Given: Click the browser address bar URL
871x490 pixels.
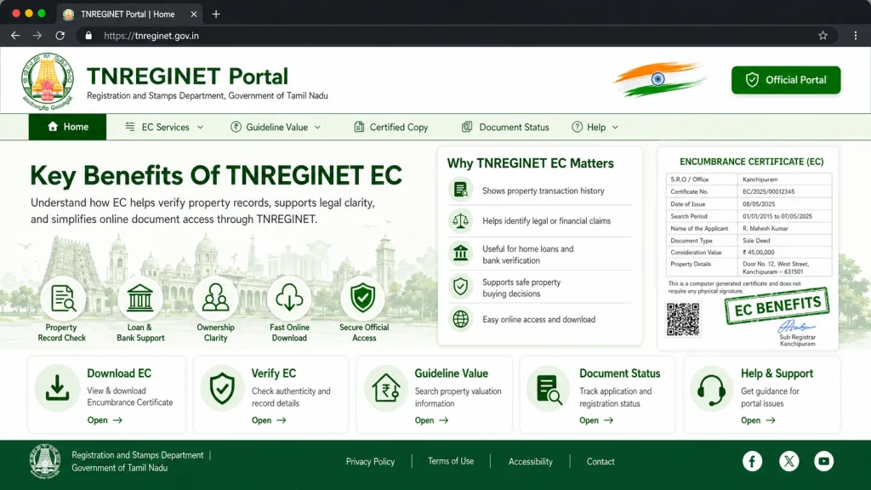Looking at the screenshot, I should pyautogui.click(x=151, y=36).
